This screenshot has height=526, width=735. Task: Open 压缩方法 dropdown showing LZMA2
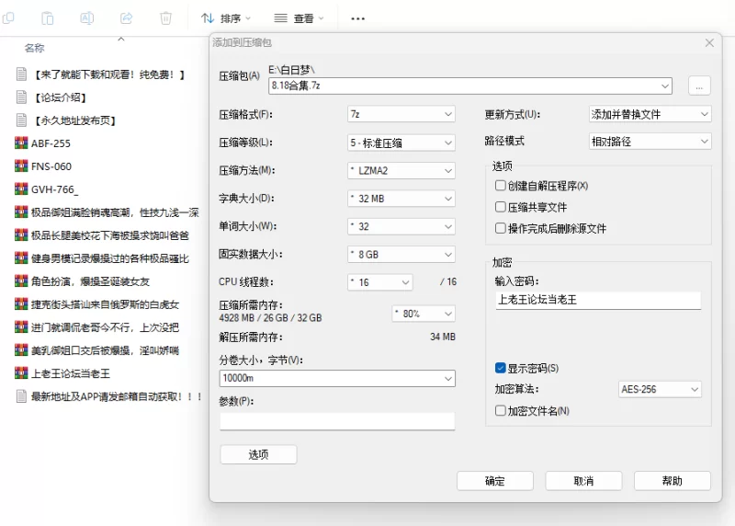[x=401, y=170]
